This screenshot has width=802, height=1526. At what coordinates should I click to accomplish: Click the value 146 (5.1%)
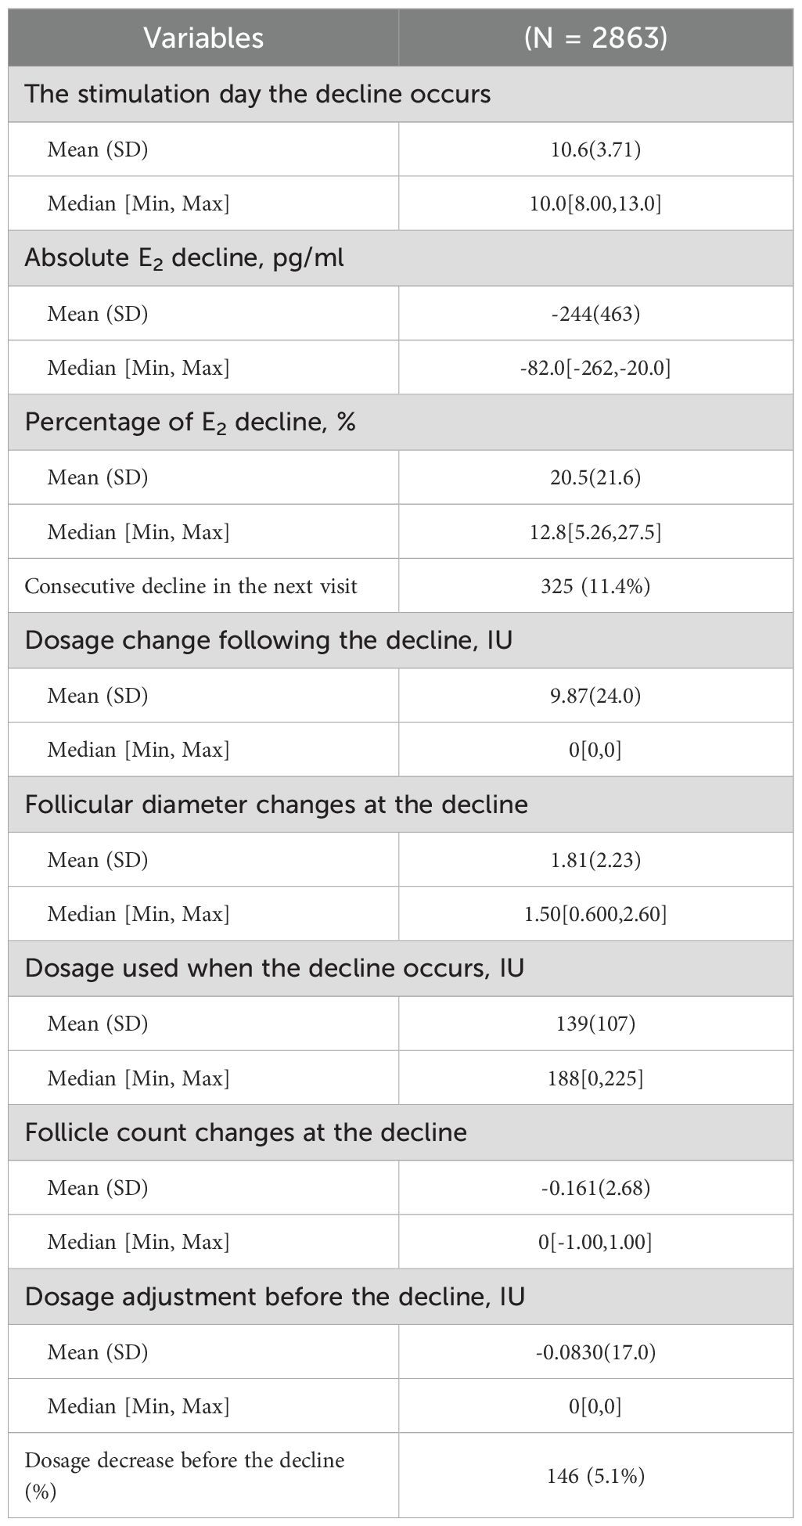pos(595,1476)
